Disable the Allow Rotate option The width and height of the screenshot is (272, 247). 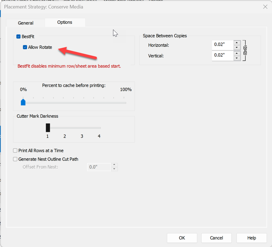[25, 47]
